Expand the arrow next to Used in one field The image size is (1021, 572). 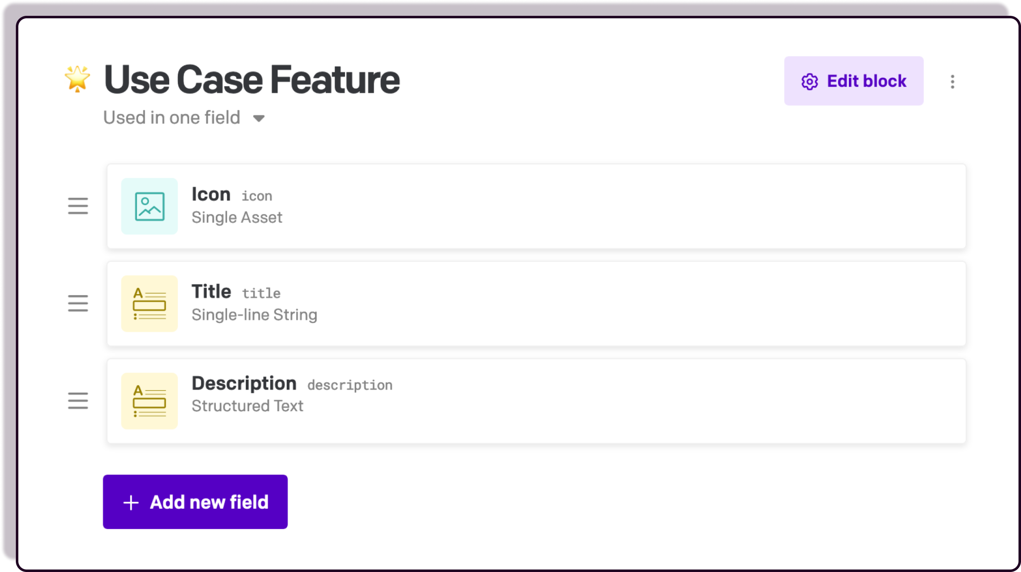[x=259, y=119]
